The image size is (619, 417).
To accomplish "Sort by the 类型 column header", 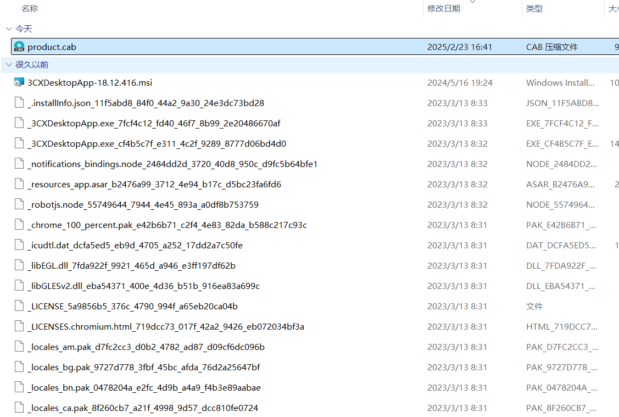I will click(x=534, y=8).
